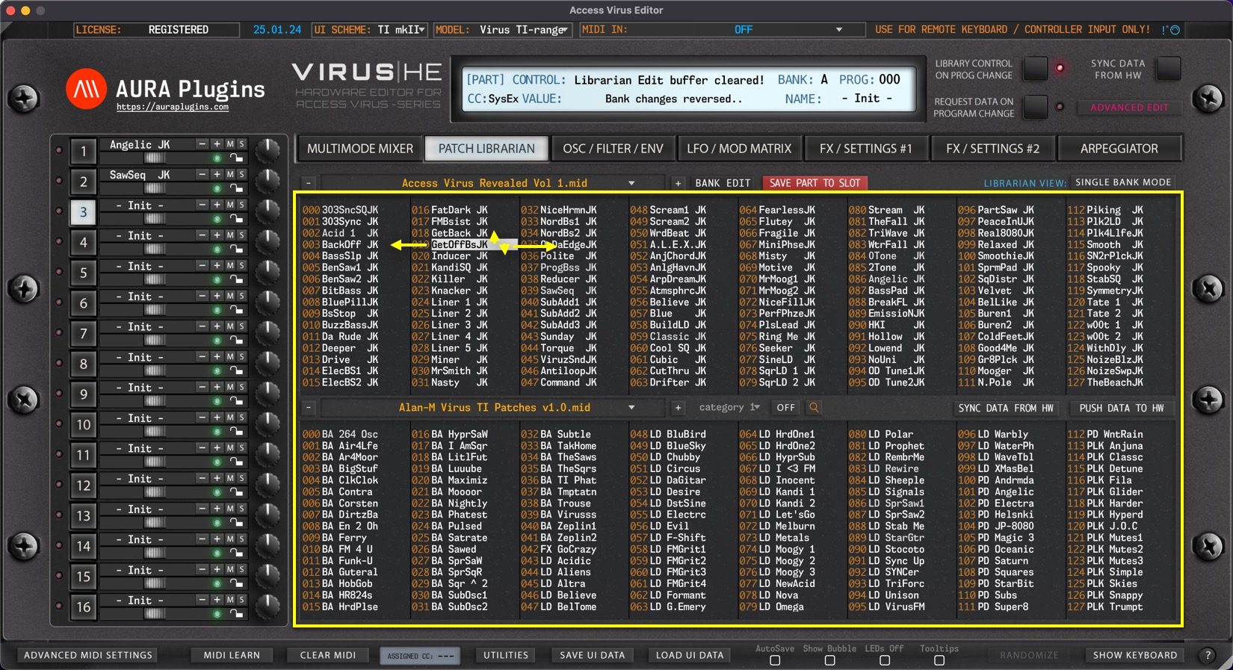The image size is (1233, 670).
Task: Toggle Library Control on Prog Change
Action: tap(1035, 69)
